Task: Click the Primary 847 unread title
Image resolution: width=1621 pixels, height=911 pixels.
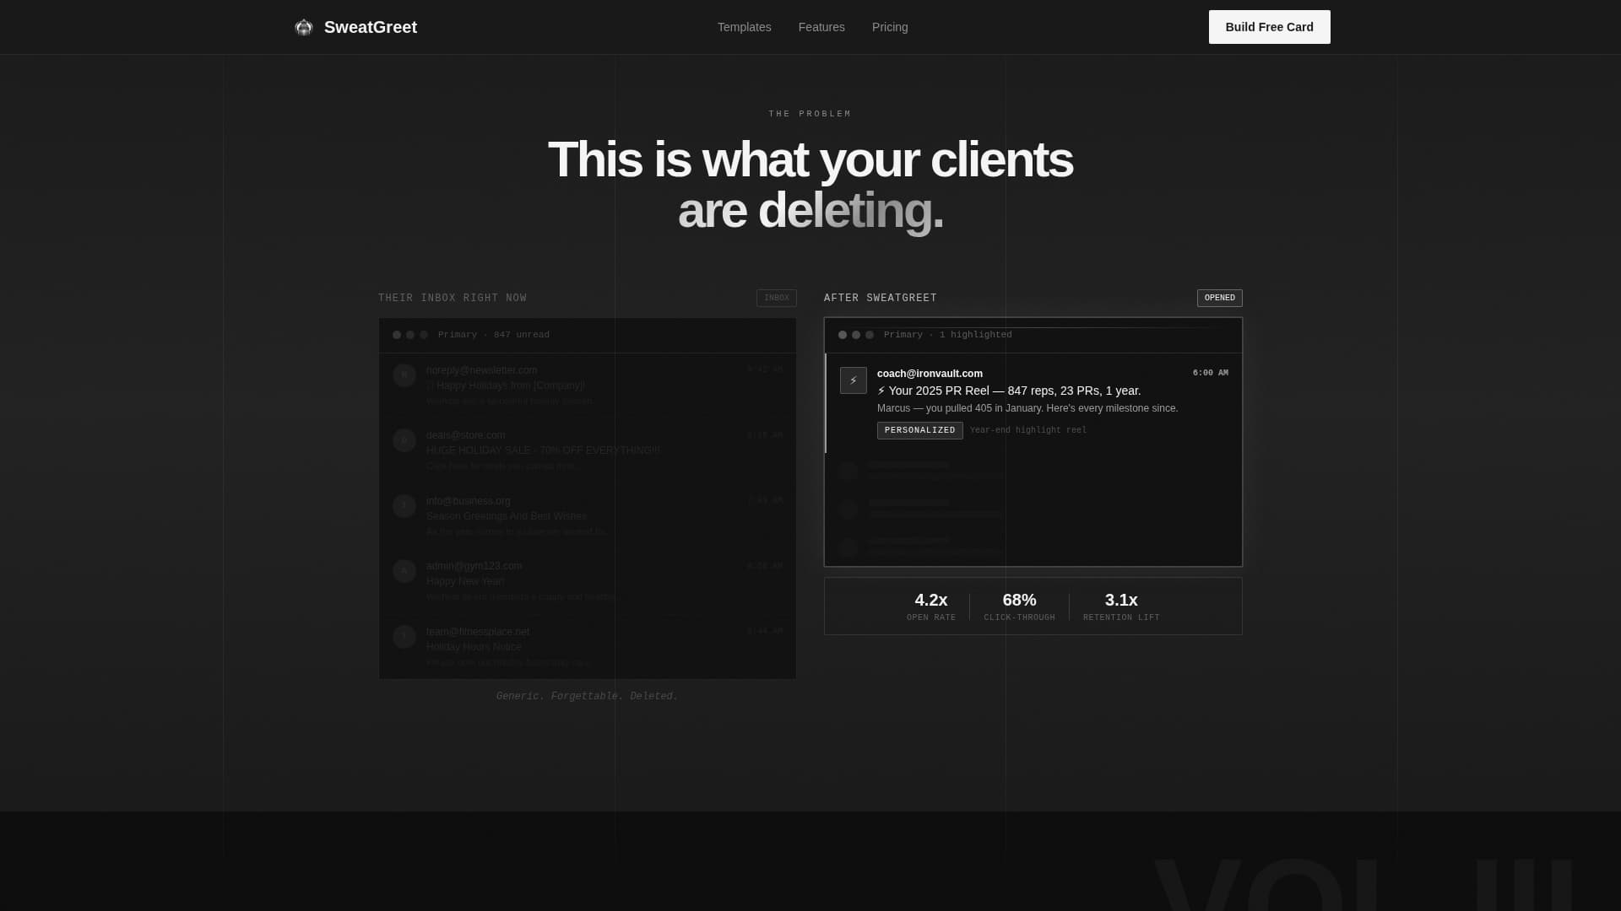Action: click(x=494, y=335)
